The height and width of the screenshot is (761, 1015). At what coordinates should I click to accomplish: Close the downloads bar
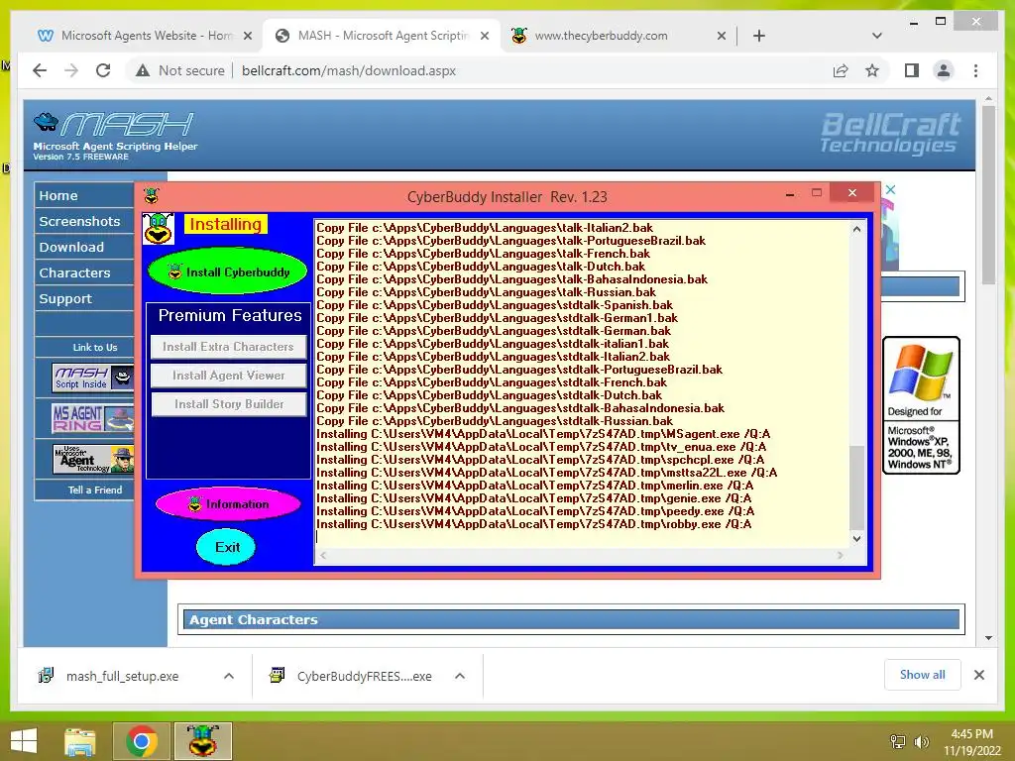[978, 675]
